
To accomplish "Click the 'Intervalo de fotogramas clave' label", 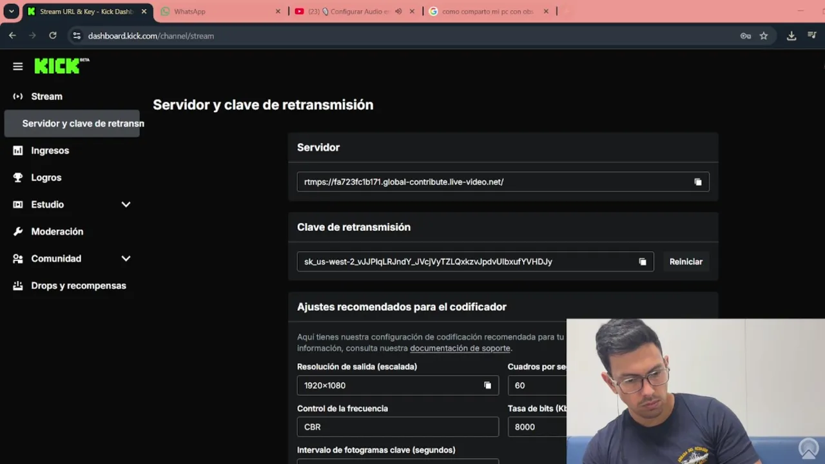I will [x=376, y=450].
